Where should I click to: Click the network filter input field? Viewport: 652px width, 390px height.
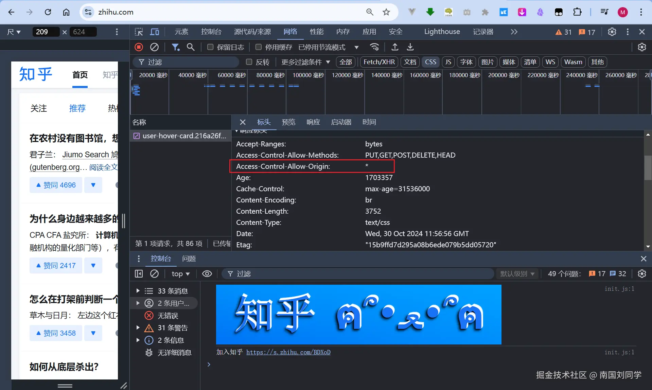(x=186, y=62)
